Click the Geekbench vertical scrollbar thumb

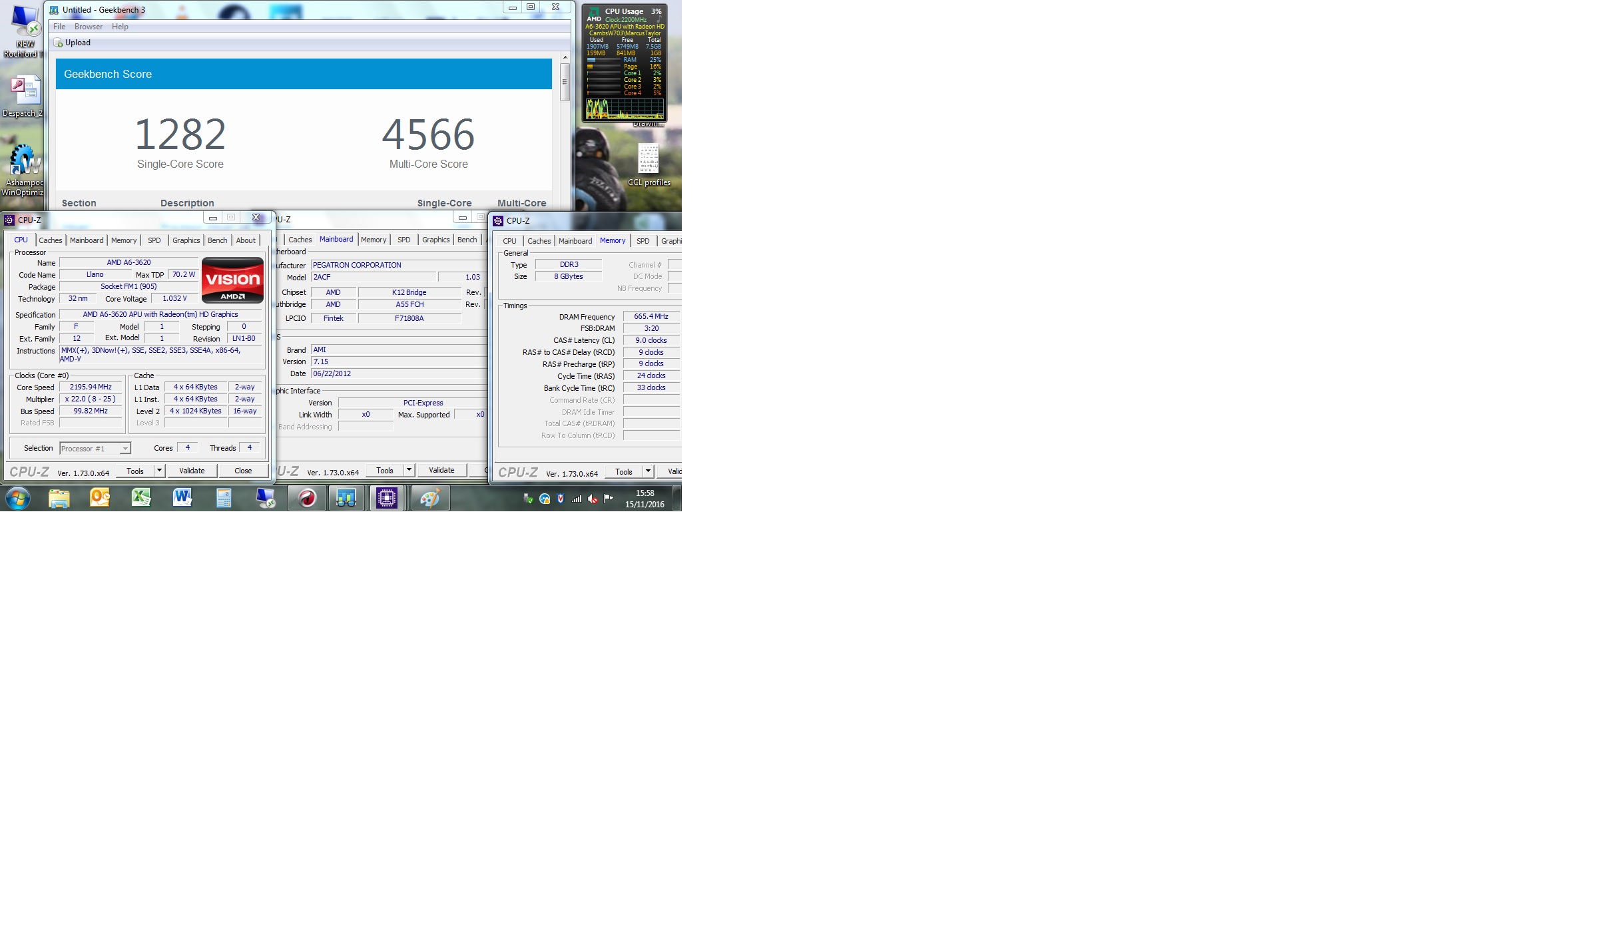point(565,82)
